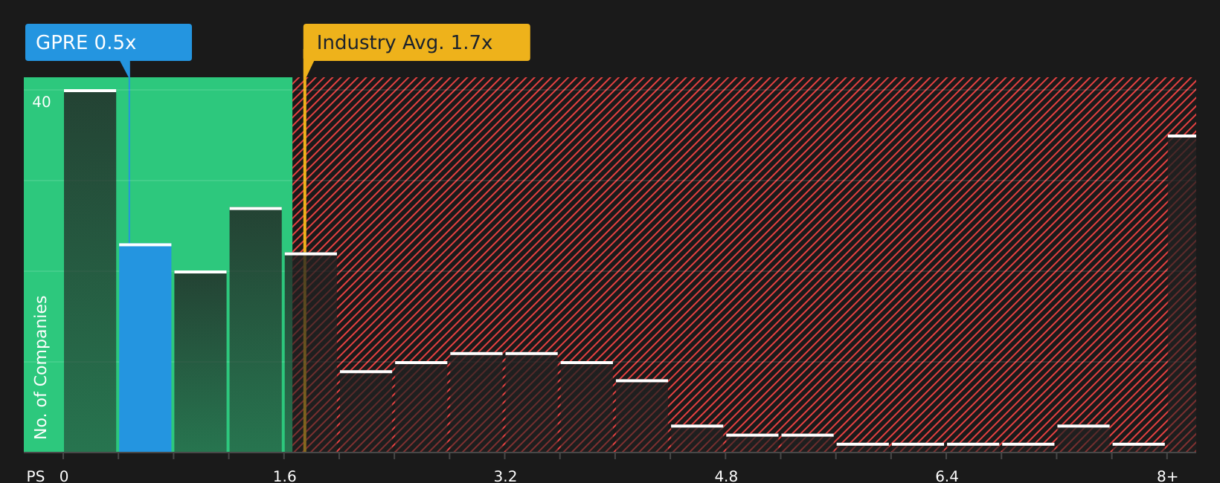Click the x-axis label 1.6
Screen dimensions: 1220x483
[x=284, y=476]
